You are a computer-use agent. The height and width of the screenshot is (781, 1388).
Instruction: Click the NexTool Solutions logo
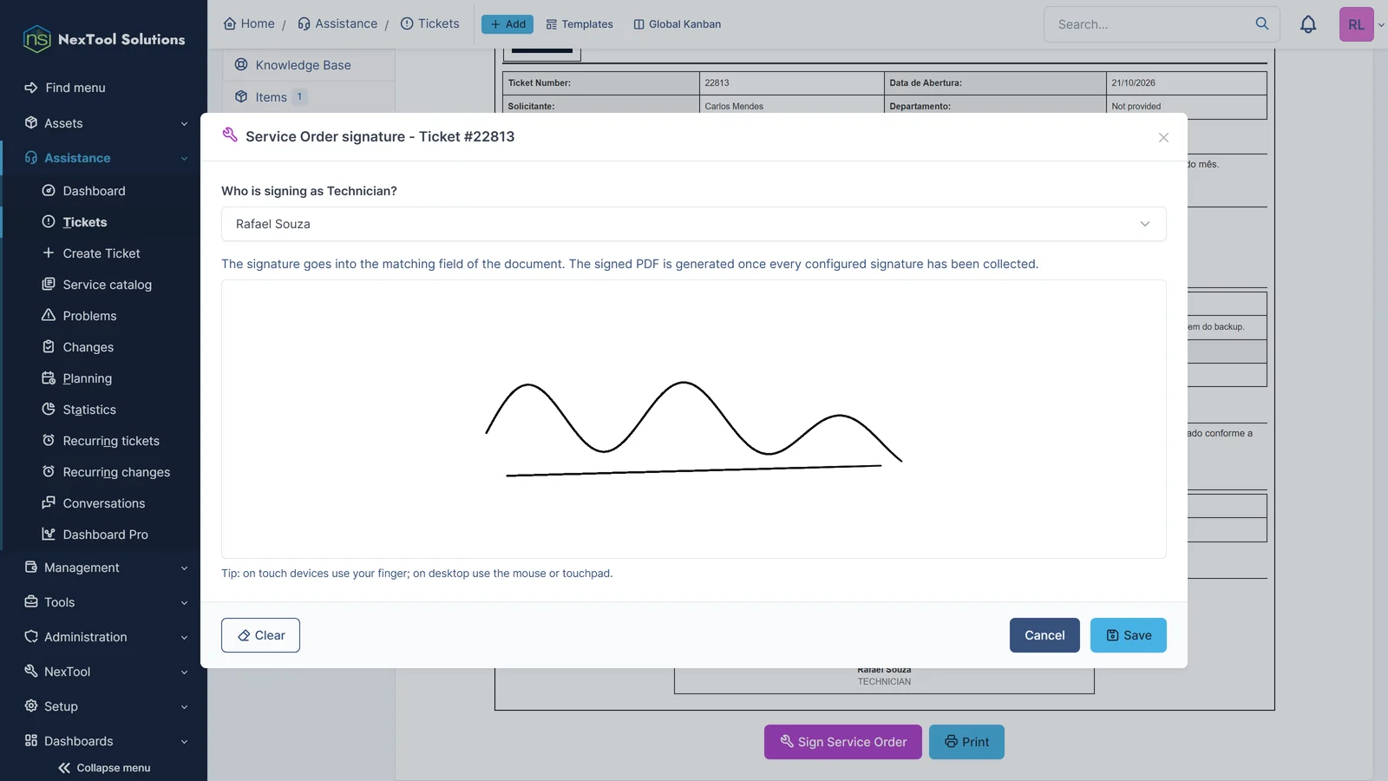[x=104, y=39]
